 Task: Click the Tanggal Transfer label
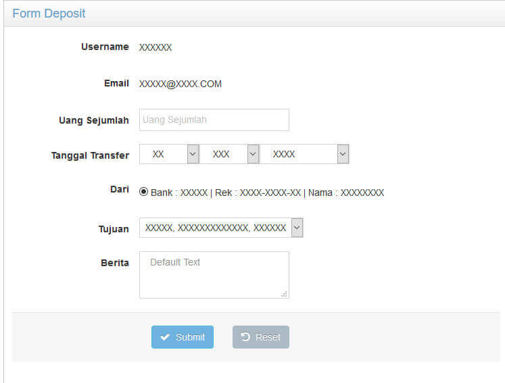pyautogui.click(x=90, y=155)
